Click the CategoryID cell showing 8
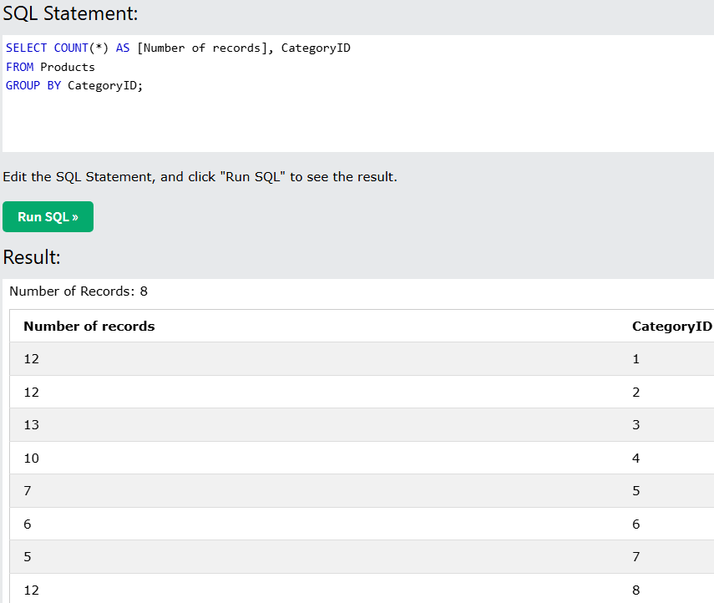Viewport: 714px width, 603px height. tap(636, 590)
